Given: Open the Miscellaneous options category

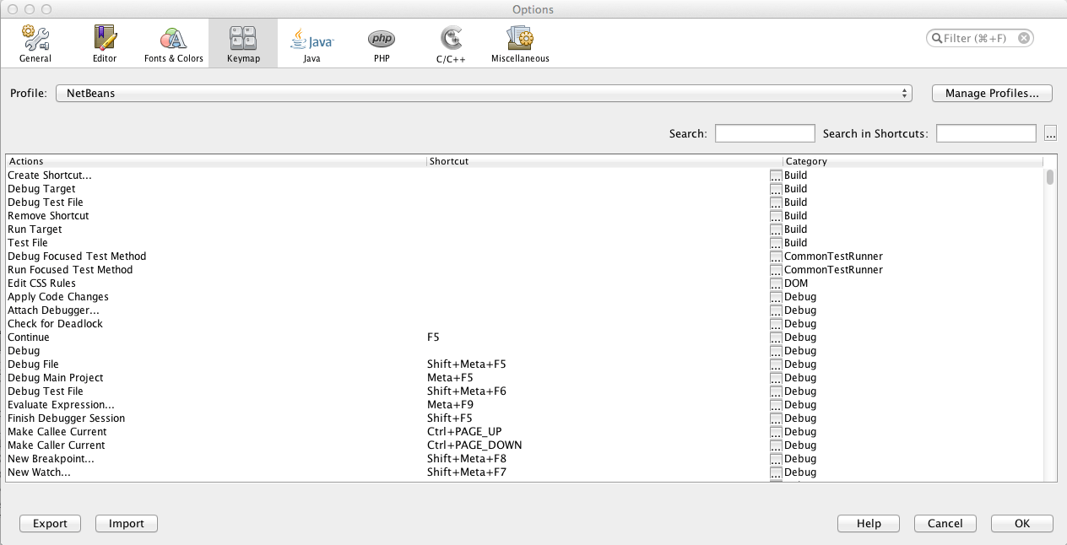Looking at the screenshot, I should 520,44.
